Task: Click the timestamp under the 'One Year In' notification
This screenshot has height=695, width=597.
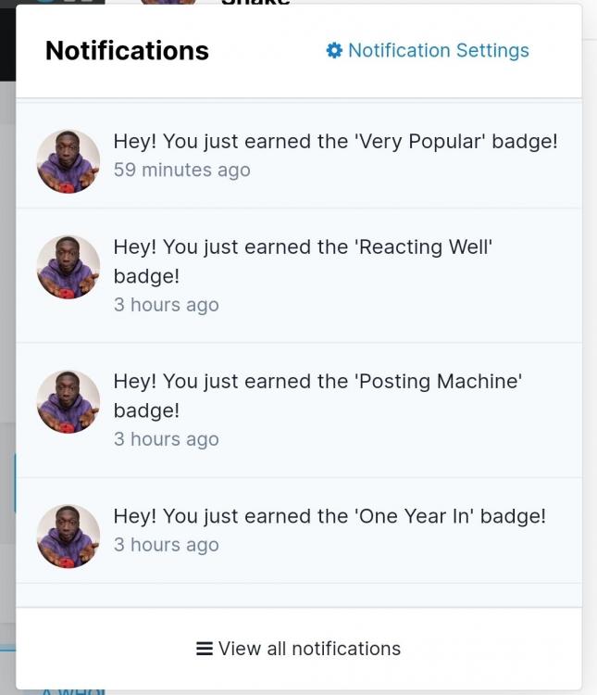Action: pyautogui.click(x=167, y=545)
